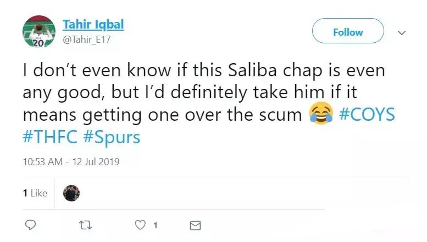Like the tweet with the heart icon
The width and height of the screenshot is (427, 242).
pyautogui.click(x=141, y=225)
